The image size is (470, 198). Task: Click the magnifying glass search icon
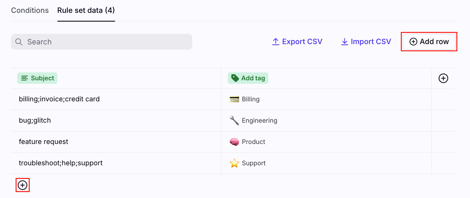pos(19,42)
